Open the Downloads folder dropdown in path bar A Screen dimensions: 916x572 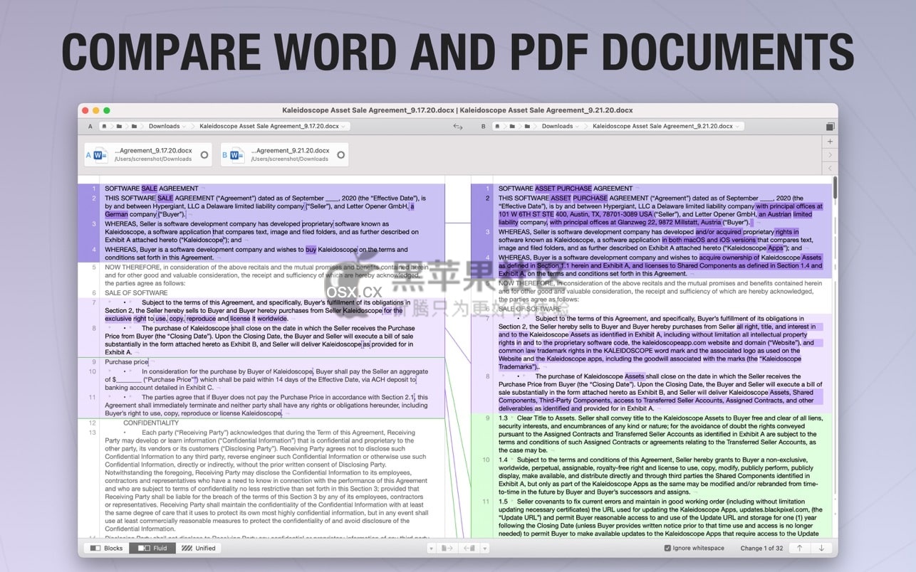[x=168, y=127]
